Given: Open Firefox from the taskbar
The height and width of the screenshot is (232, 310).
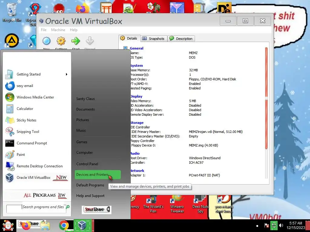Looking at the screenshot, I should 26,226.
